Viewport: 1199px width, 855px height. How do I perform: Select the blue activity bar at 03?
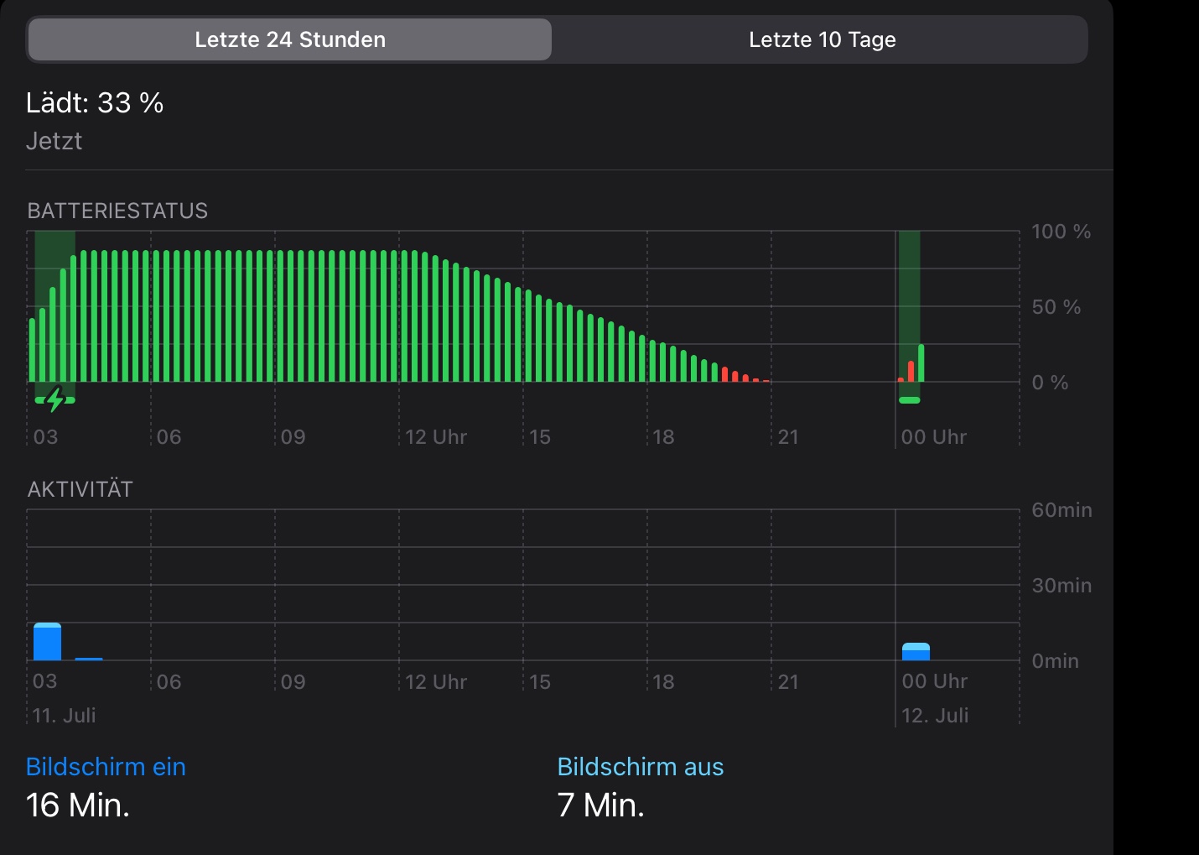[47, 642]
